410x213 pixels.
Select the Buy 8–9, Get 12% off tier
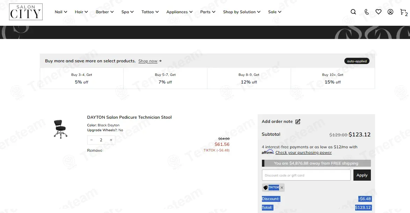coord(249,78)
